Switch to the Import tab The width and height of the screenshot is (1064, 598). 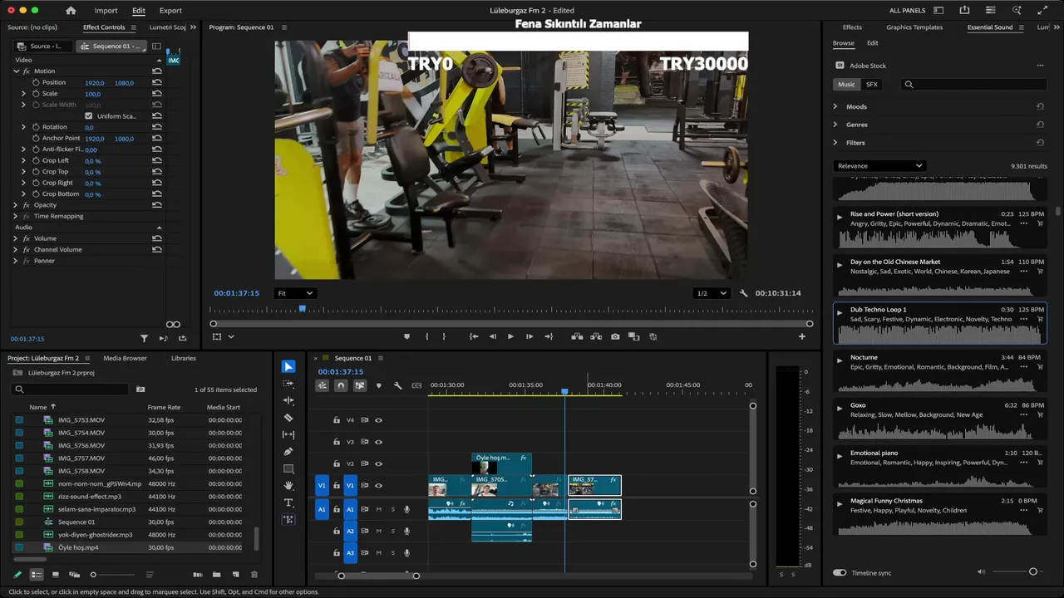[x=106, y=11]
